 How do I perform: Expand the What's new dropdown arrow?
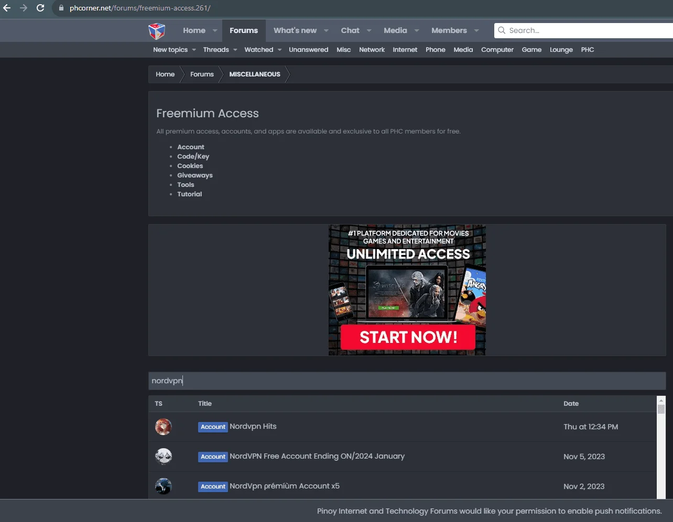[x=326, y=30]
